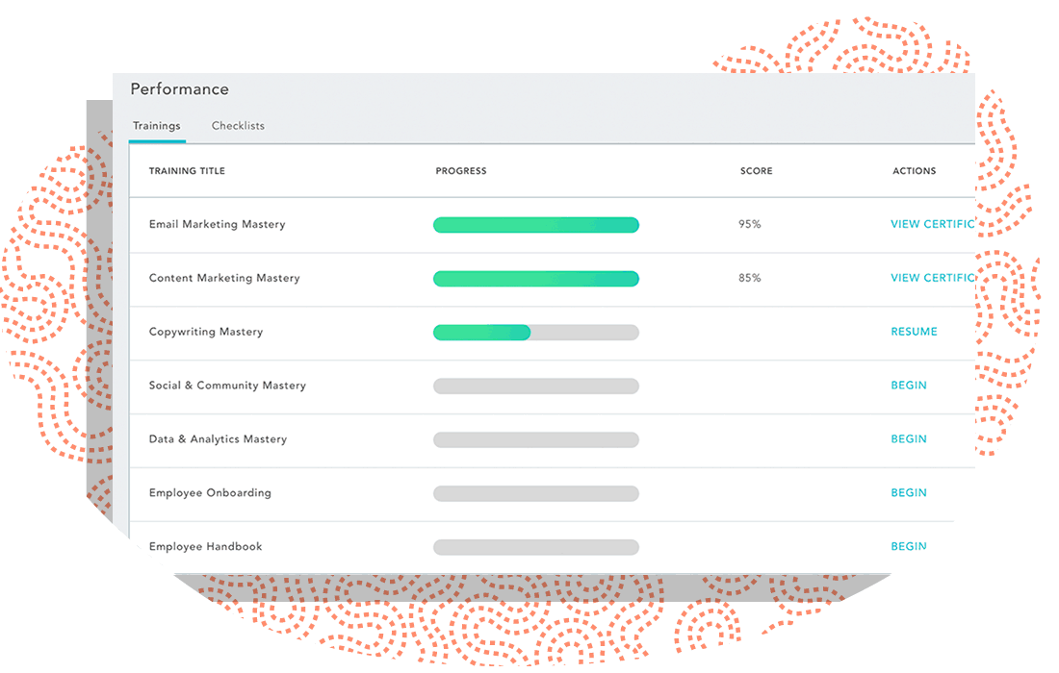Resume the Copywriting Mastery training

pyautogui.click(x=914, y=332)
